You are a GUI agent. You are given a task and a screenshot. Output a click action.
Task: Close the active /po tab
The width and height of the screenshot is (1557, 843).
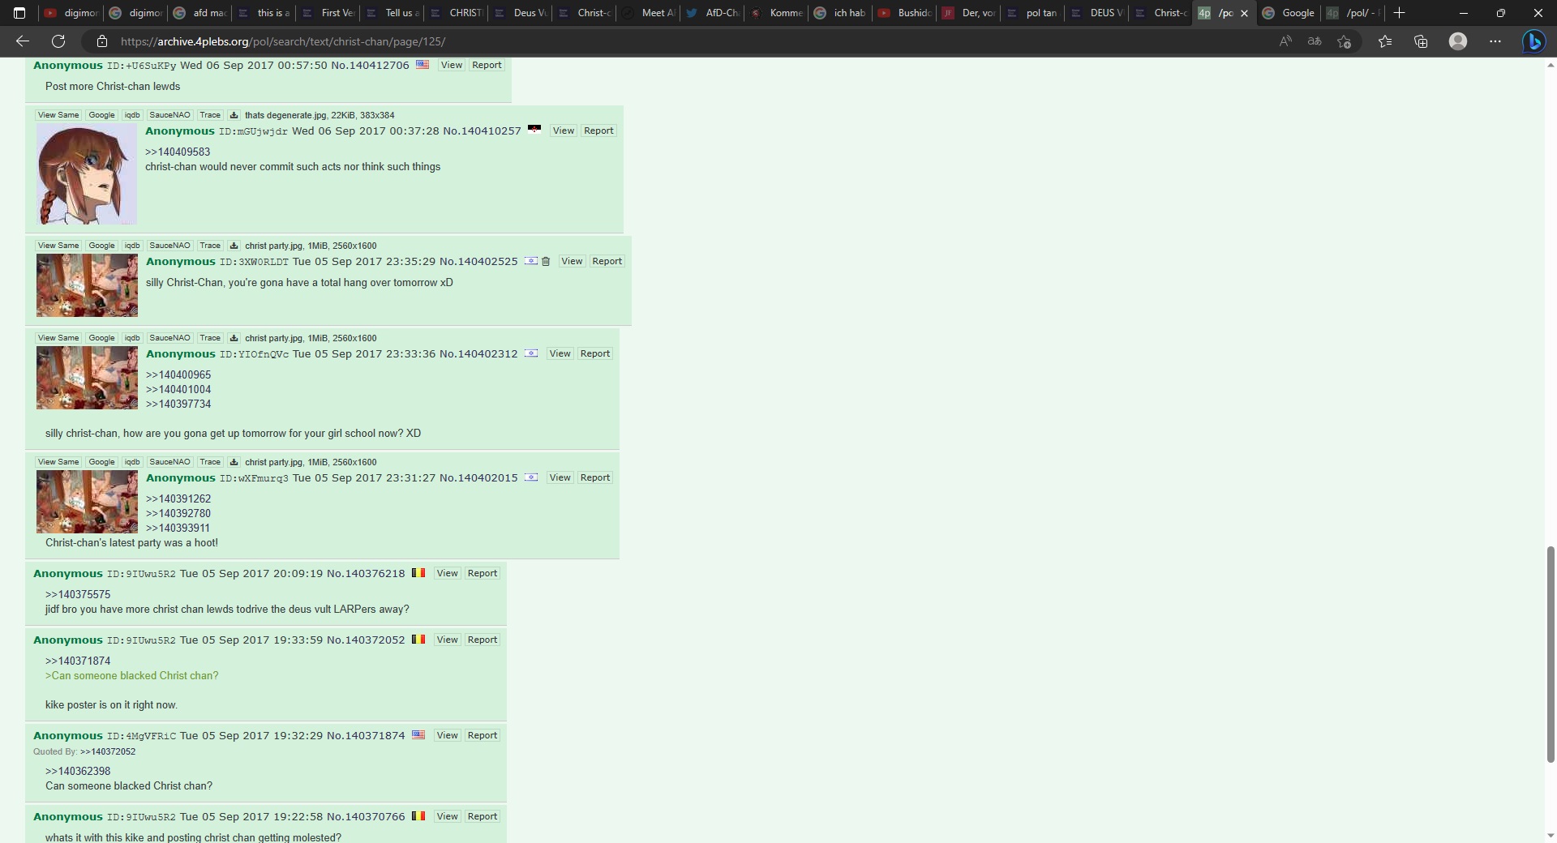tap(1244, 13)
